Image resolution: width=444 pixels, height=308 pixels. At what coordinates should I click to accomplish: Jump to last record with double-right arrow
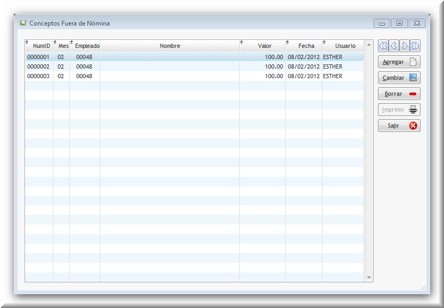415,46
